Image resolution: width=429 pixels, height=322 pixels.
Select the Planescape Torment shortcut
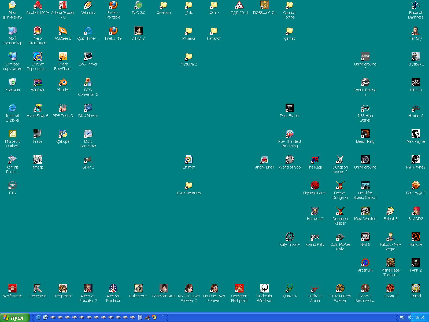[x=390, y=262]
